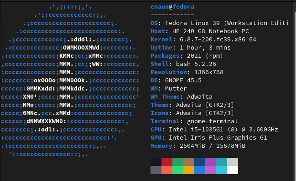Click the dark green color swatch
This screenshot has width=296, height=181.
pos(178,162)
